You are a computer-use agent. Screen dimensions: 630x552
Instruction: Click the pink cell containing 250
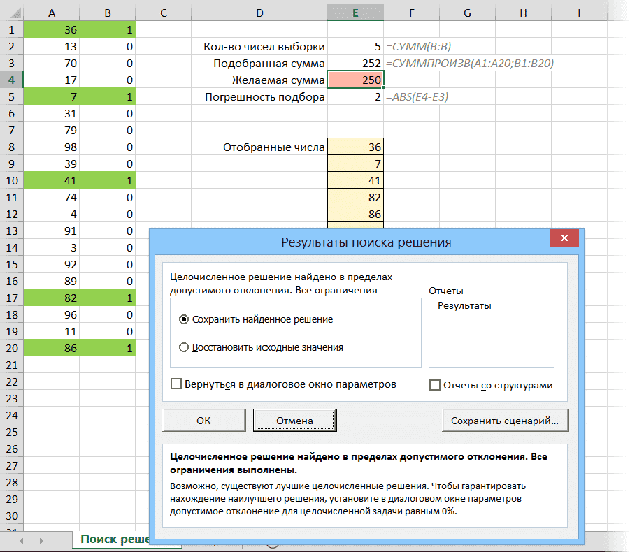click(355, 80)
